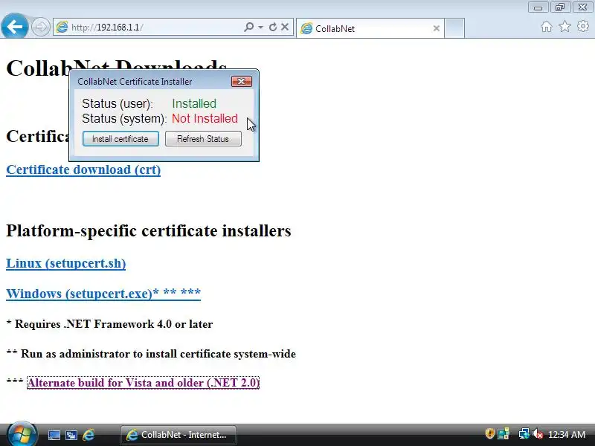
Task: Click the 12:34 AM taskbar clock
Action: click(567, 435)
